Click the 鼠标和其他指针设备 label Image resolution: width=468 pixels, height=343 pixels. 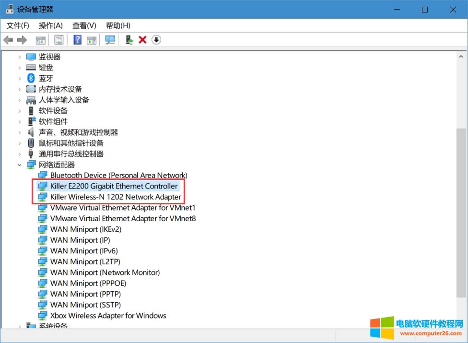click(71, 143)
